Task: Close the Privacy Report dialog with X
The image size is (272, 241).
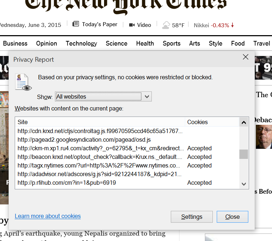Action: [245, 57]
